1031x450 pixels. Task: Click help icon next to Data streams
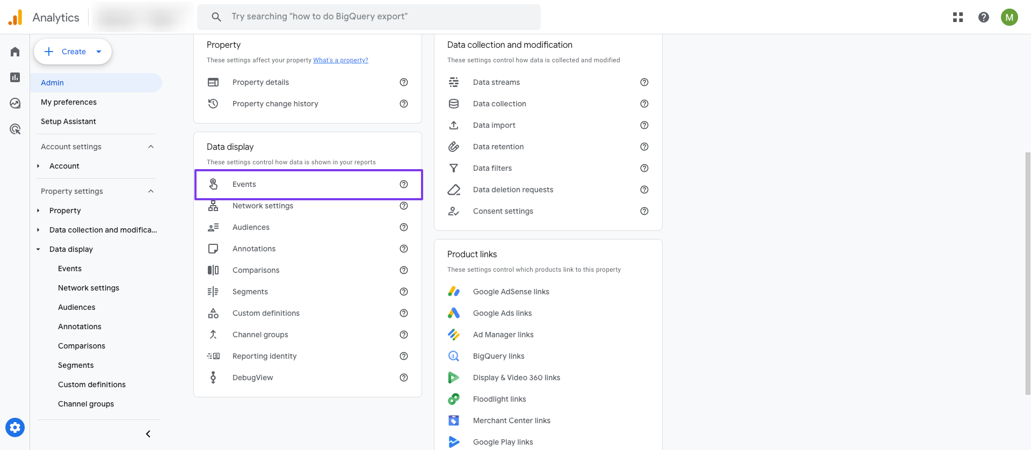click(644, 82)
